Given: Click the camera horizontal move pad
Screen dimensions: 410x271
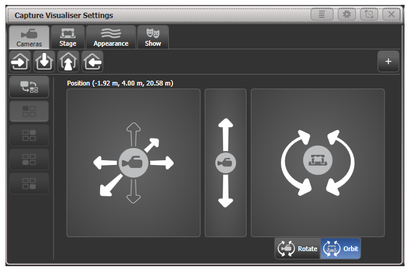Looking at the screenshot, I should click(x=134, y=163).
